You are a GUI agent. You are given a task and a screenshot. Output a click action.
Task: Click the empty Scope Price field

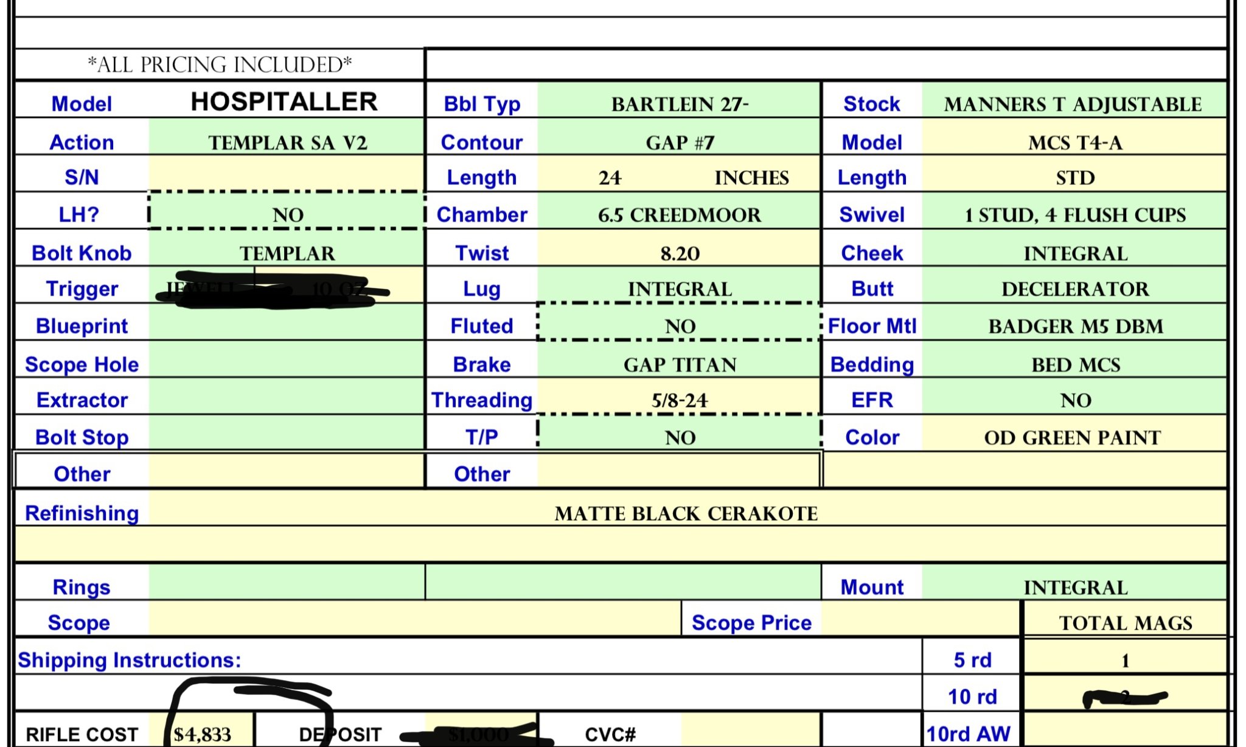click(x=920, y=619)
